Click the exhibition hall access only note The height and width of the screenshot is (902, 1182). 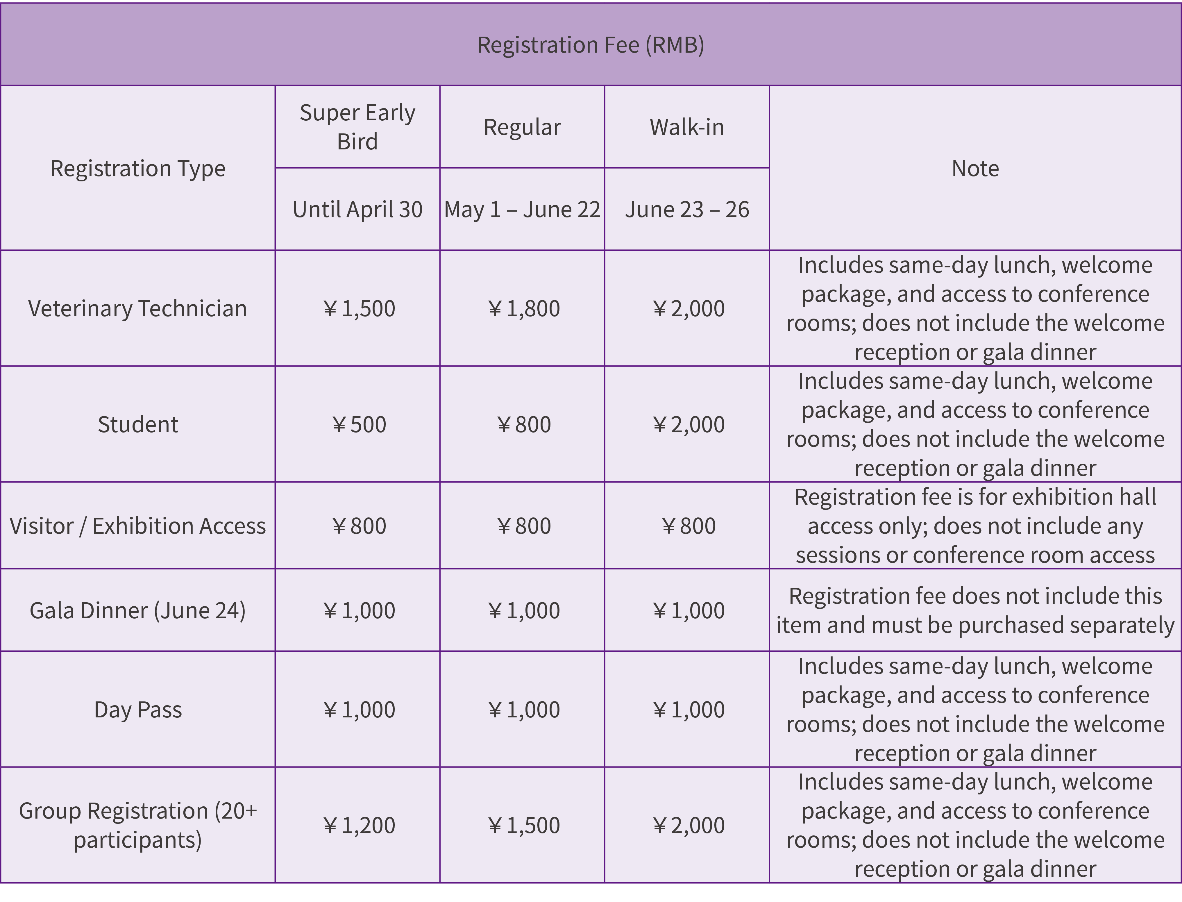coord(975,526)
